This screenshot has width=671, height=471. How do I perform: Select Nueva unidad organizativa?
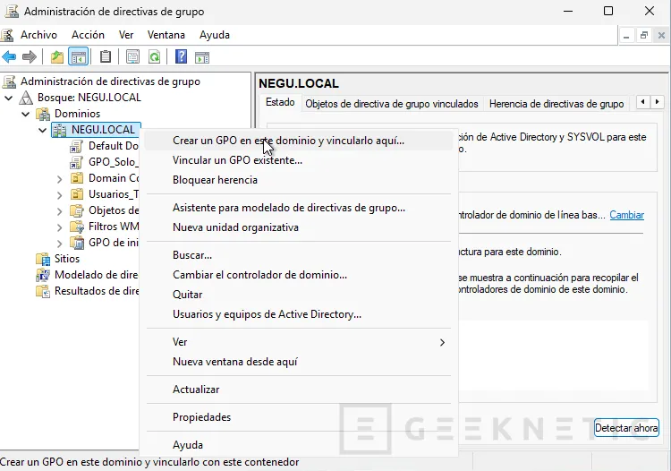click(x=299, y=227)
